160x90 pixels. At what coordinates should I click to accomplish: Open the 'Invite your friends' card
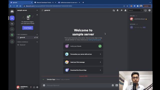83,46
